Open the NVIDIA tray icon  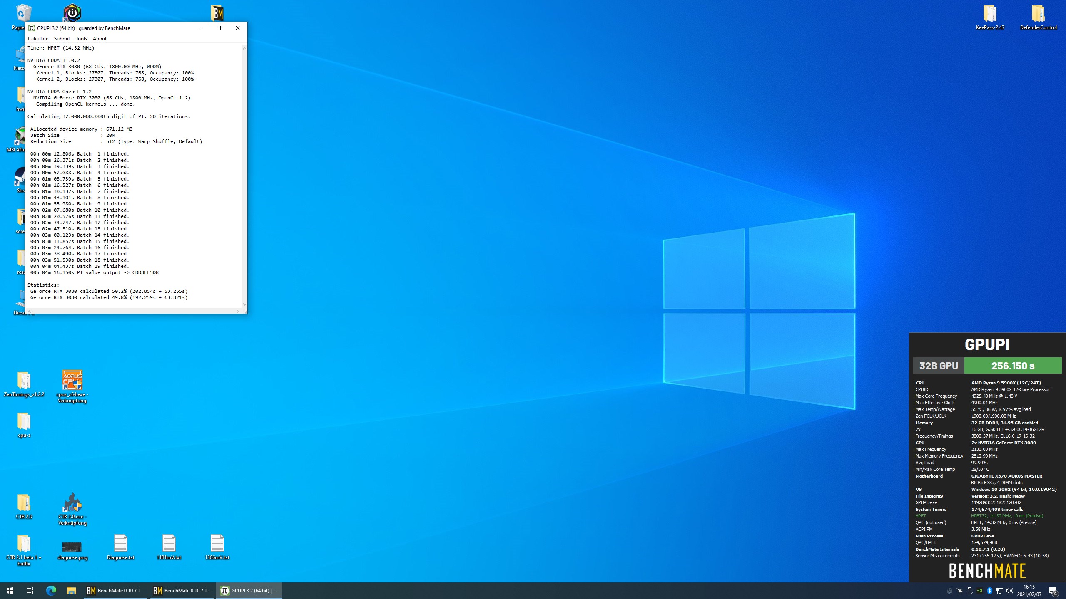980,591
